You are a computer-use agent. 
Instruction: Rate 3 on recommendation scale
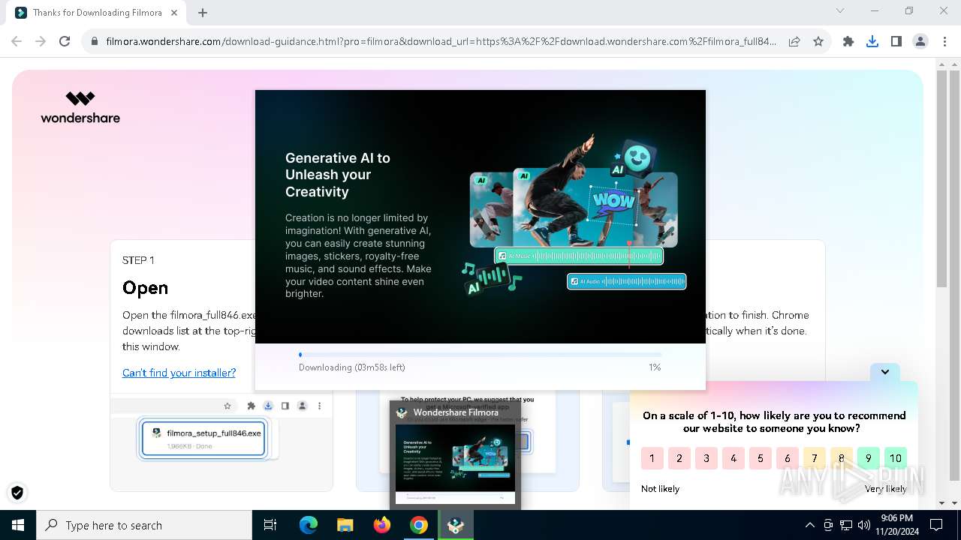pos(706,458)
